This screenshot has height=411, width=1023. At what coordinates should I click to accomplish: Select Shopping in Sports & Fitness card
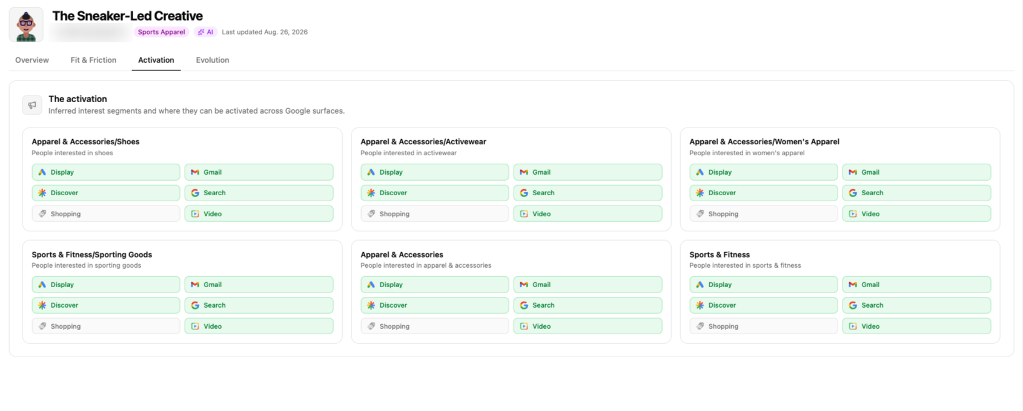(764, 326)
